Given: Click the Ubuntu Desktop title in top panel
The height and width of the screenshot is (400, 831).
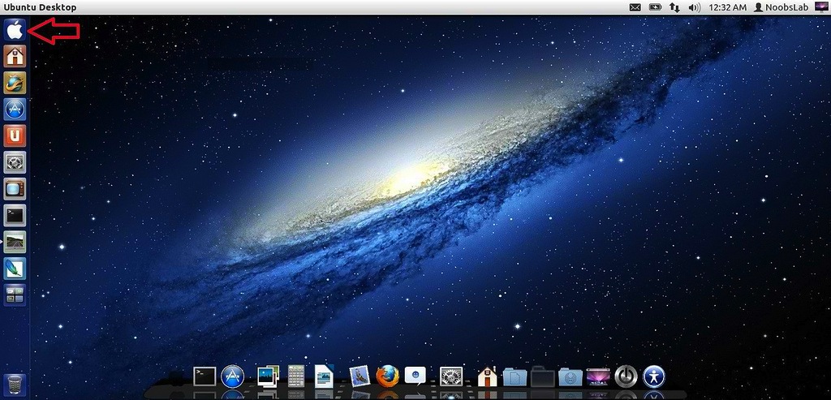Looking at the screenshot, I should [x=40, y=7].
